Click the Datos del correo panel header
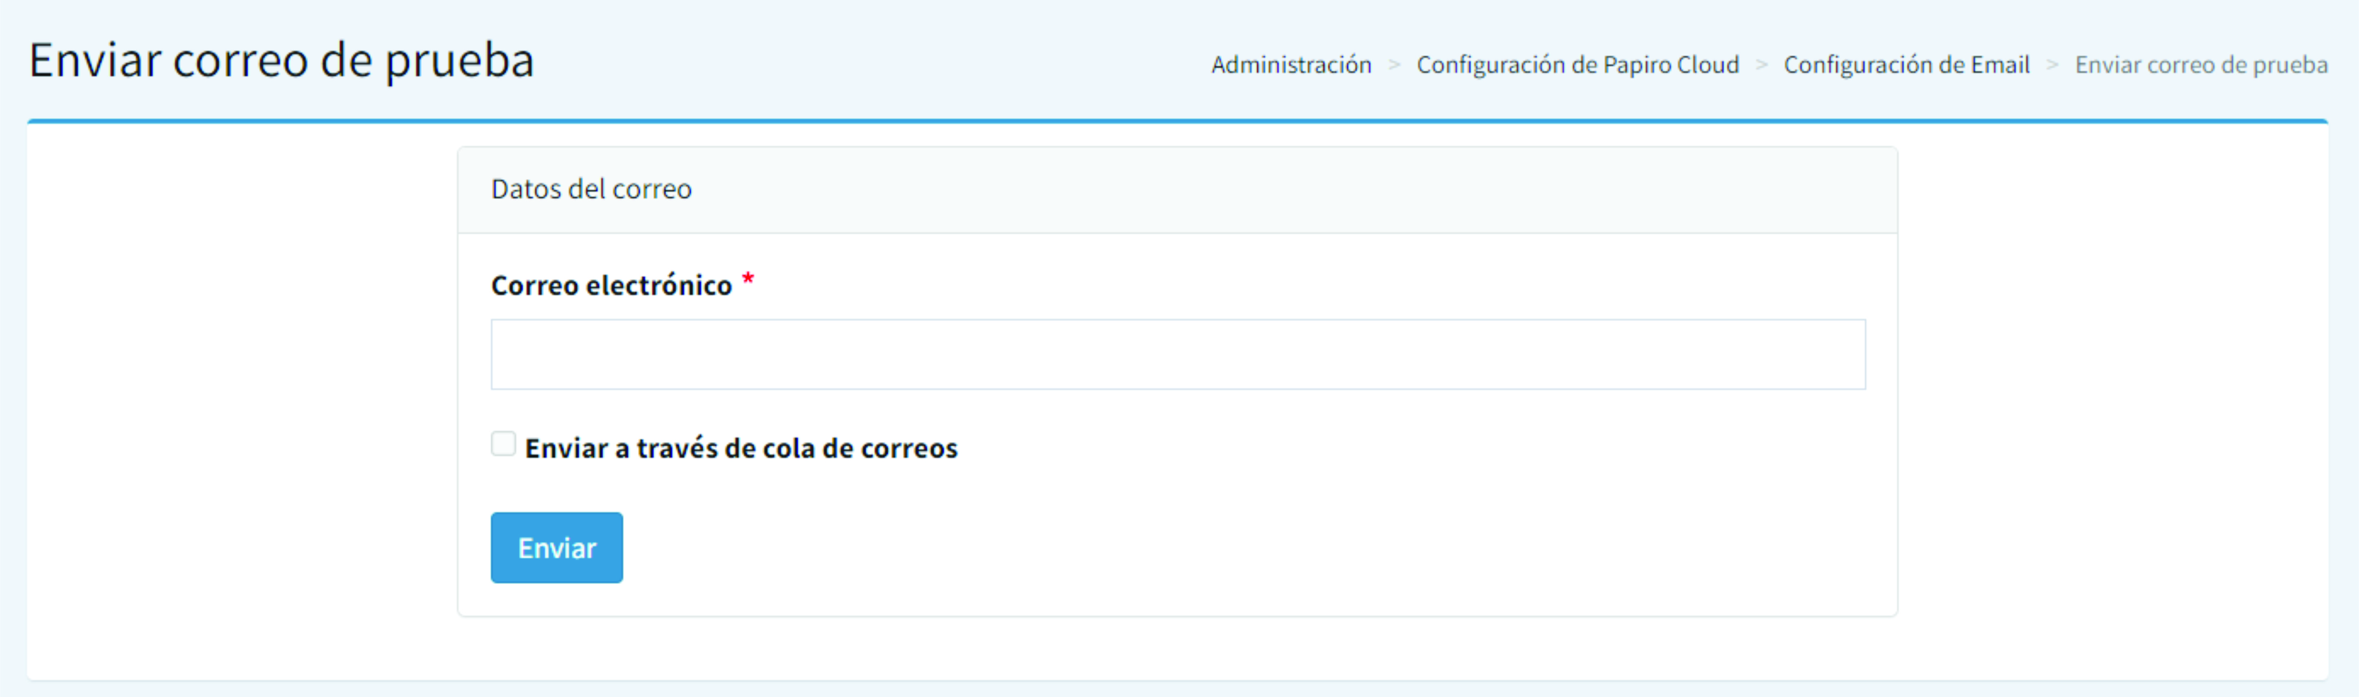 1178,189
